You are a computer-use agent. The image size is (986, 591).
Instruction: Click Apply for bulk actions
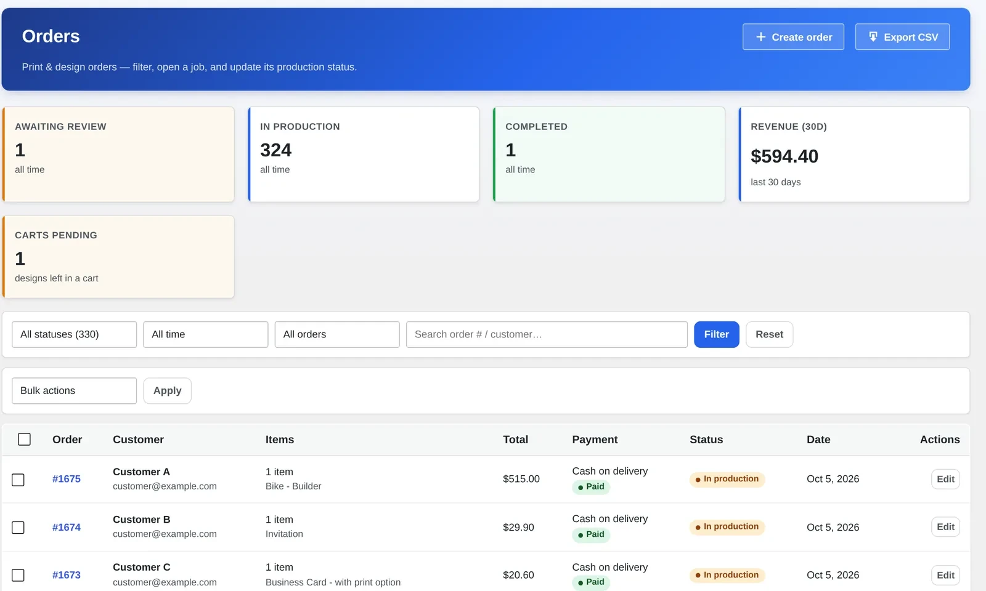click(x=167, y=391)
